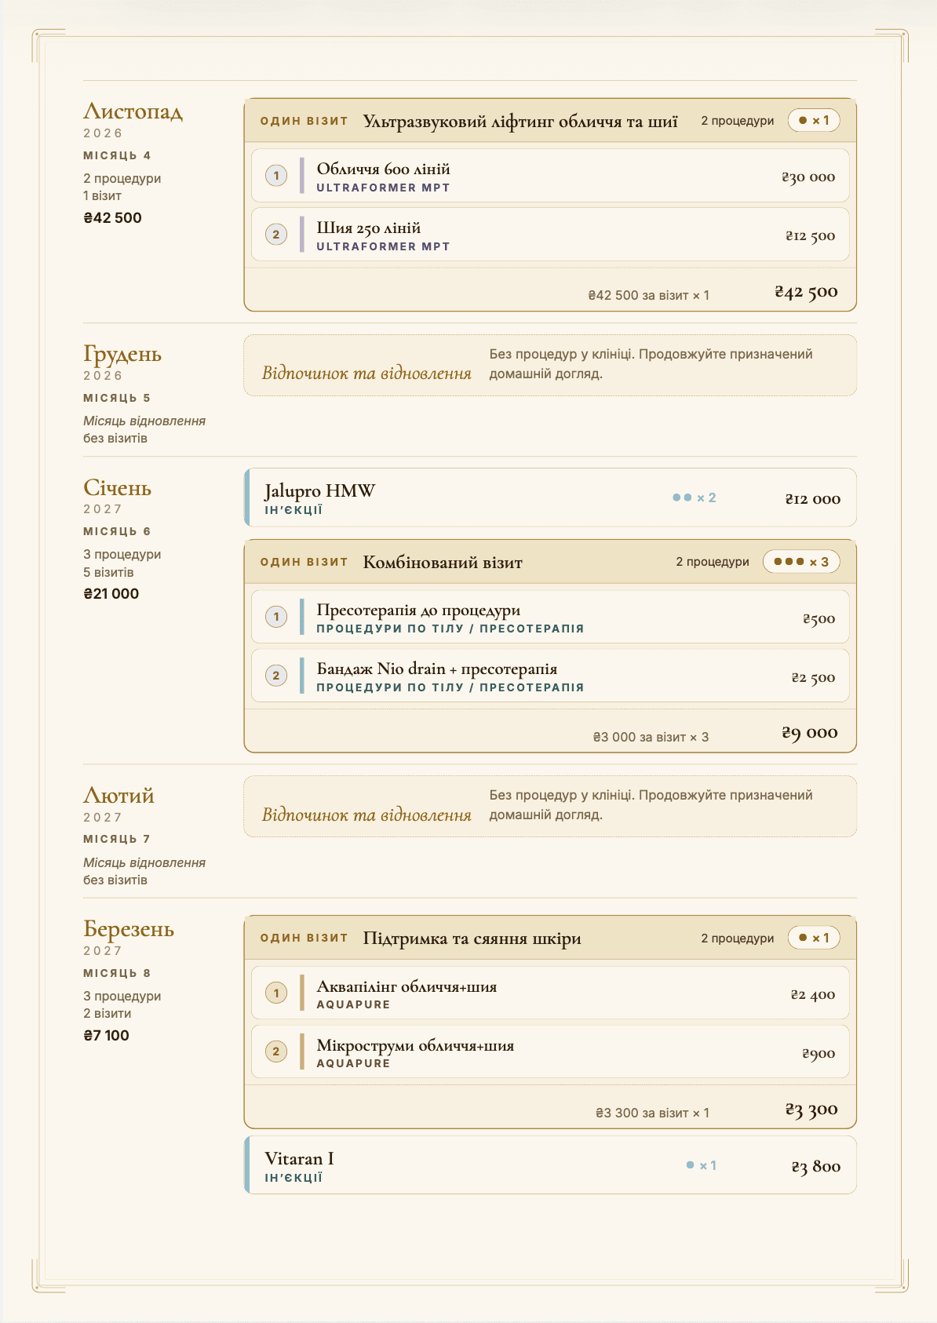Click the ×1 badge for Підтримка та сяяння шкіри
The height and width of the screenshot is (1323, 937).
(x=814, y=938)
